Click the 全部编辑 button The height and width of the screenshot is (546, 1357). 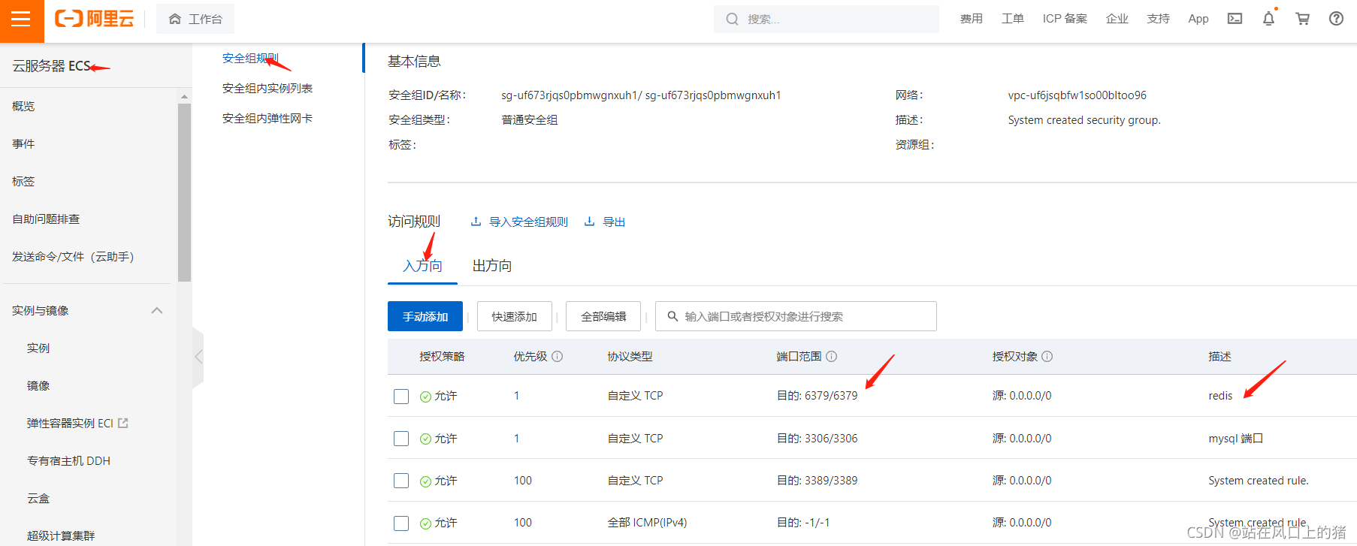[603, 316]
